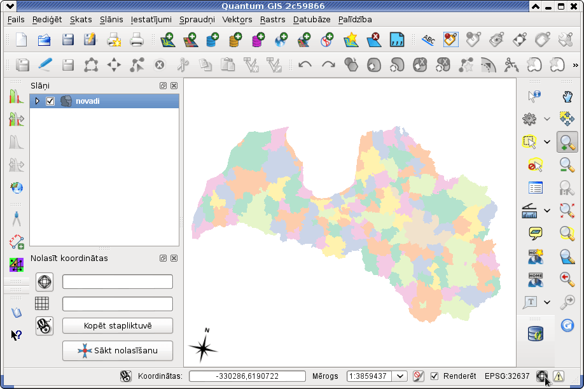The height and width of the screenshot is (389, 584).
Task: Open the Vektors menu
Action: 237,19
